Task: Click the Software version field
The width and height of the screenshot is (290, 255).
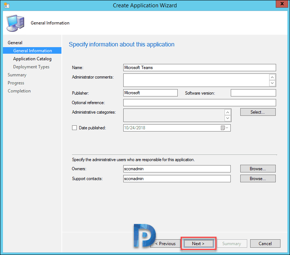Action: tap(253, 93)
